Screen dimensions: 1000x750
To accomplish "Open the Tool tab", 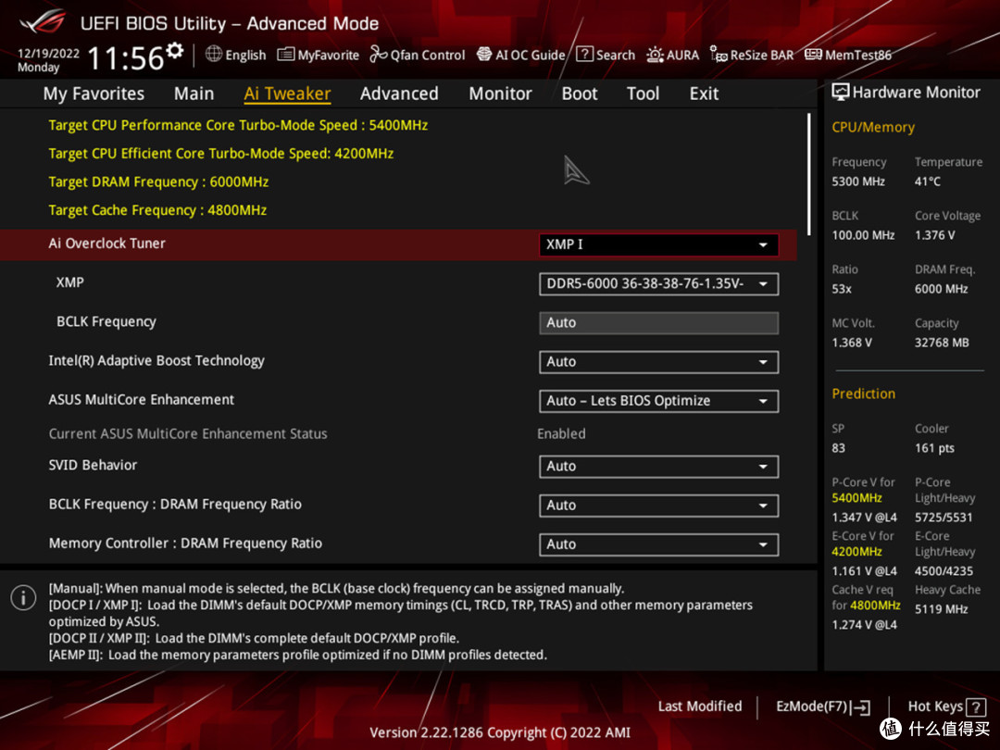I will [x=643, y=94].
